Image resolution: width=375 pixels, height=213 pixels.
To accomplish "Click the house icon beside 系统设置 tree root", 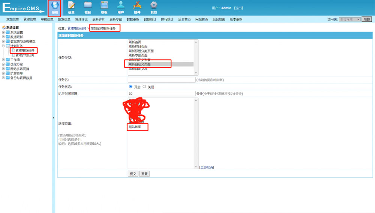I will pyautogui.click(x=4, y=27).
